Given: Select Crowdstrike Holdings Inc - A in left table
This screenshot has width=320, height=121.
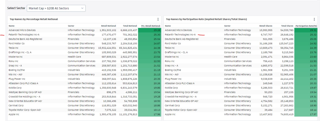Looking at the screenshot, I should coord(24,96).
